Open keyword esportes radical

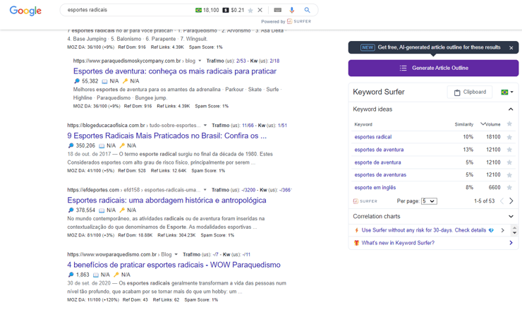tap(373, 137)
